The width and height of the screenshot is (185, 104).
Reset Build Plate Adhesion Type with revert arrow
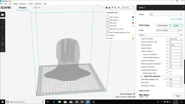pos(167,79)
